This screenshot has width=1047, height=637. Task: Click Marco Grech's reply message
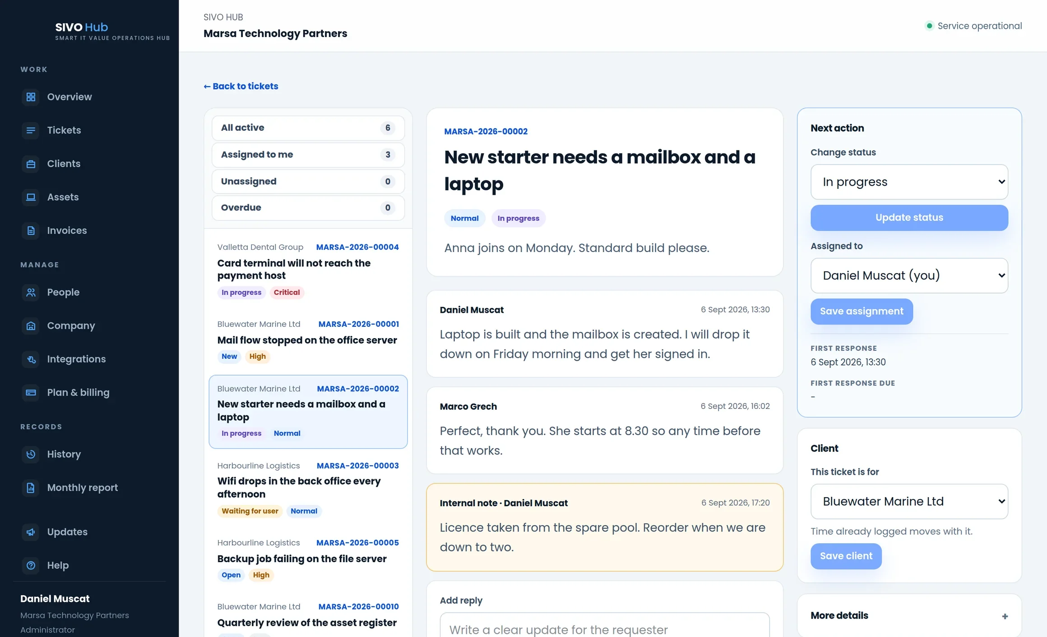[x=604, y=430]
